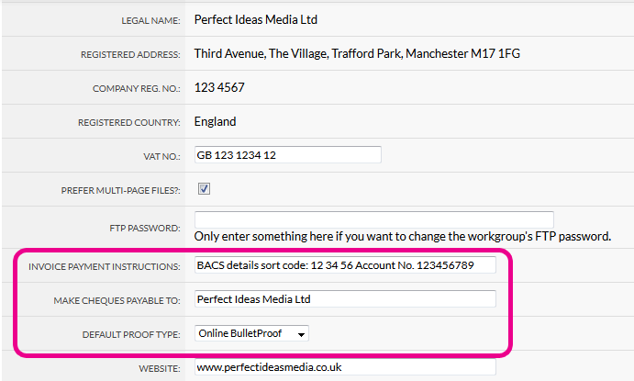Click the registered address Third Avenue text
Screen dimensions: 634x381
tap(357, 54)
